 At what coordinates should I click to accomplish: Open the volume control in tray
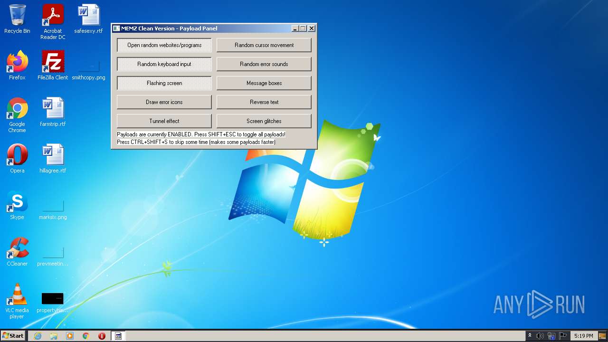coord(540,336)
